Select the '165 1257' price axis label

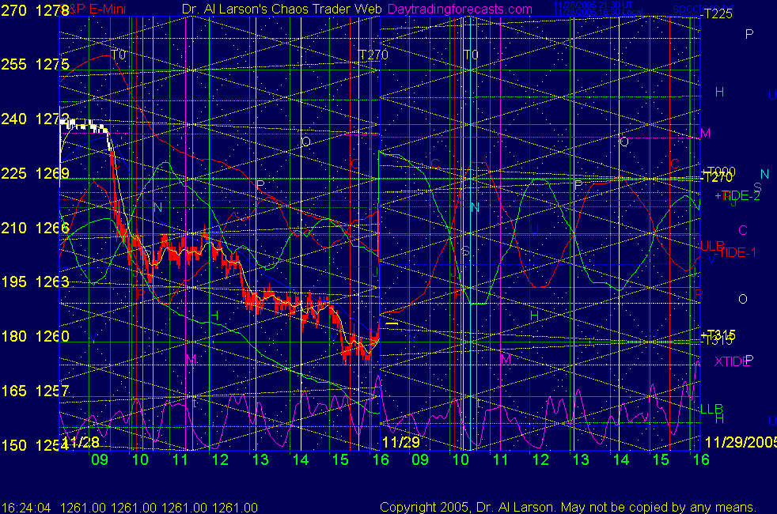tap(35, 391)
